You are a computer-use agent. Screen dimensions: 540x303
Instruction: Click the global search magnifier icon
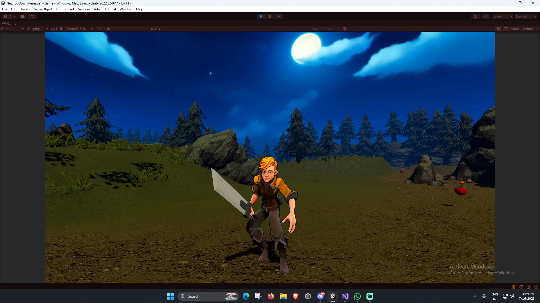(486, 16)
